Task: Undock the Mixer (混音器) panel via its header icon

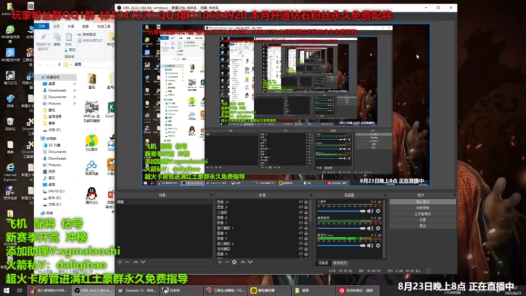Action: click(x=385, y=195)
